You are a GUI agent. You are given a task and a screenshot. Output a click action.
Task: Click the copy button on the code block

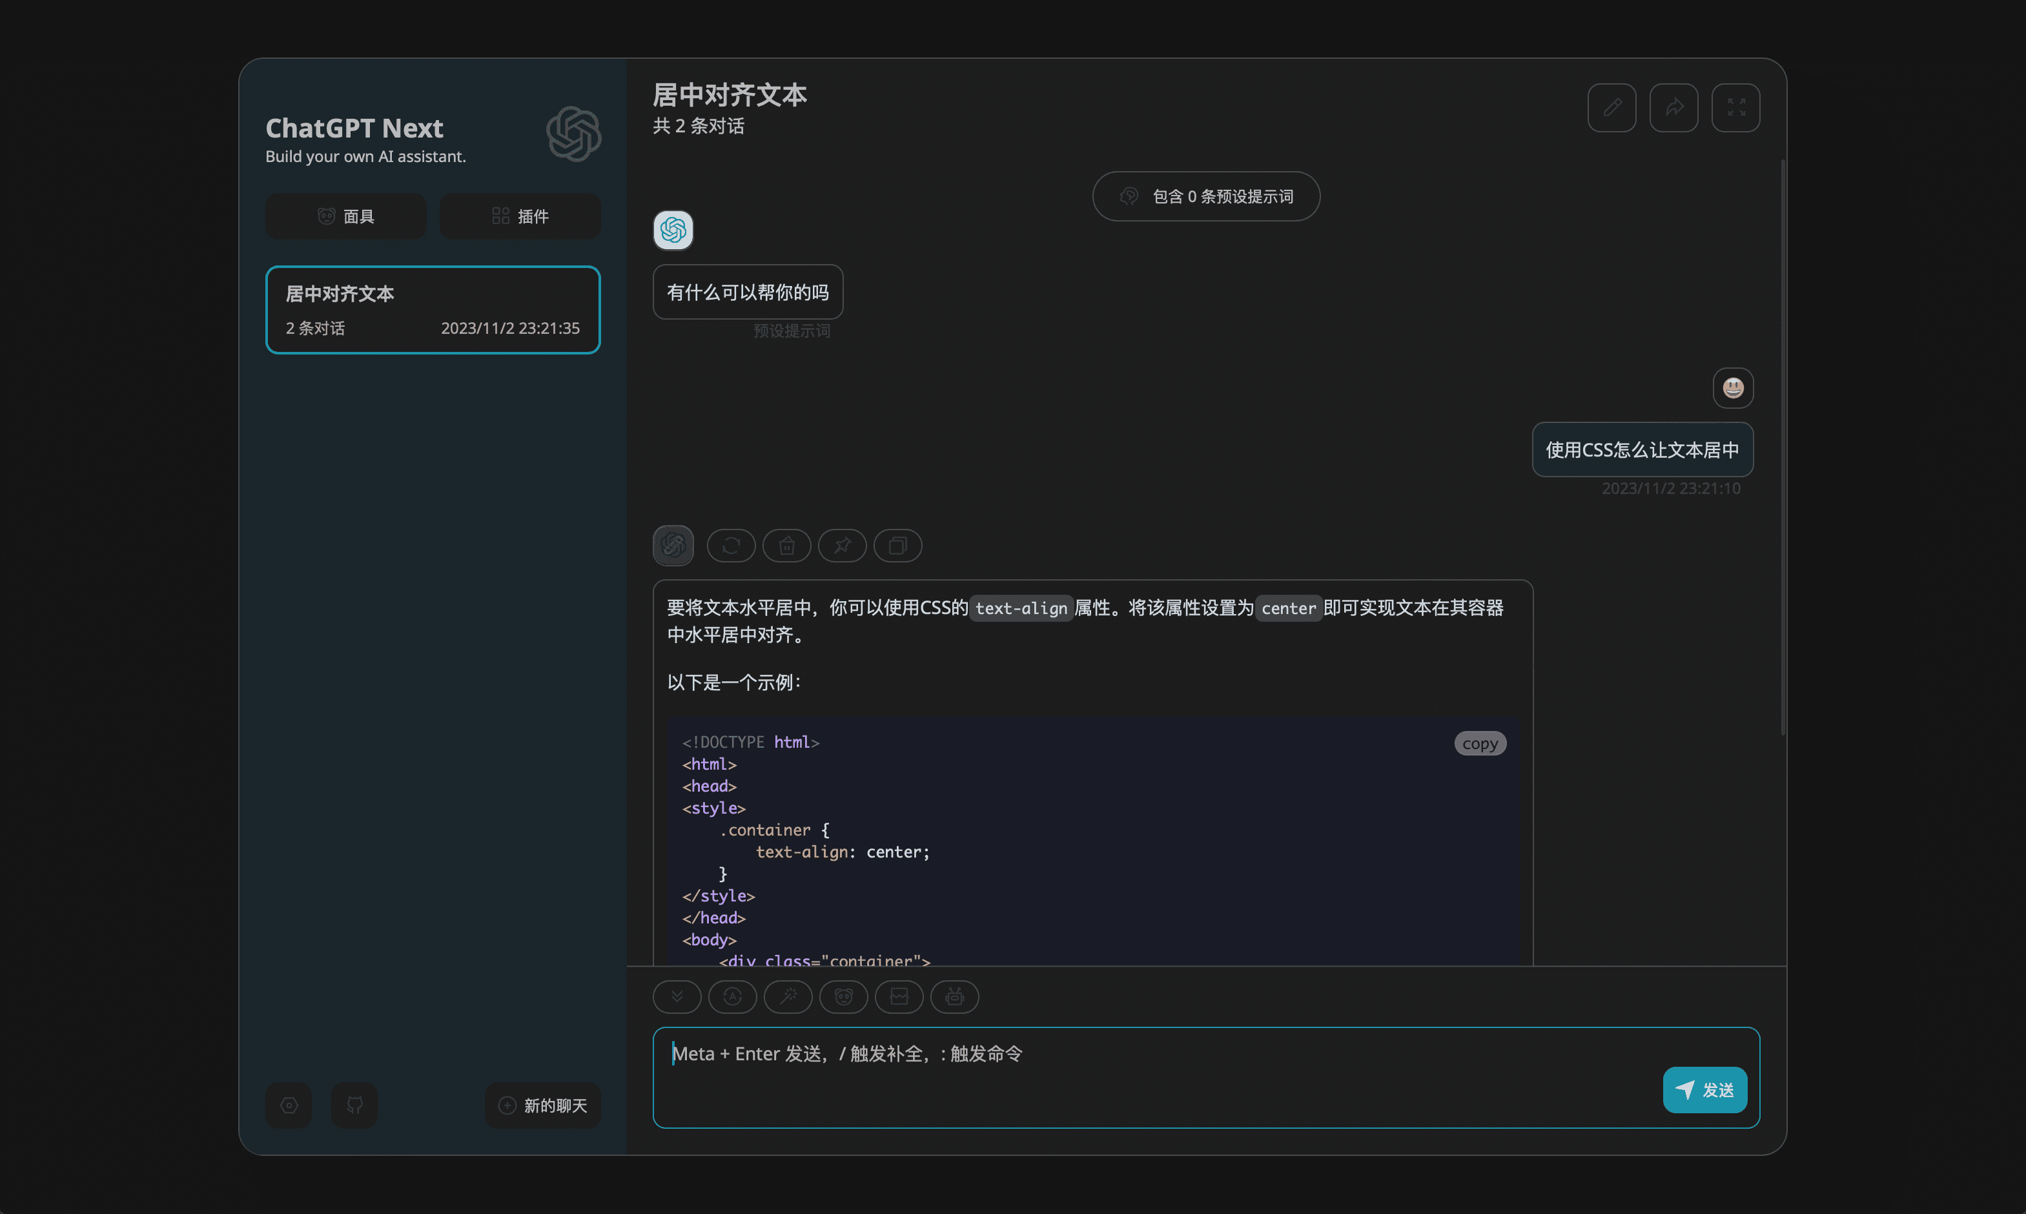coord(1480,743)
